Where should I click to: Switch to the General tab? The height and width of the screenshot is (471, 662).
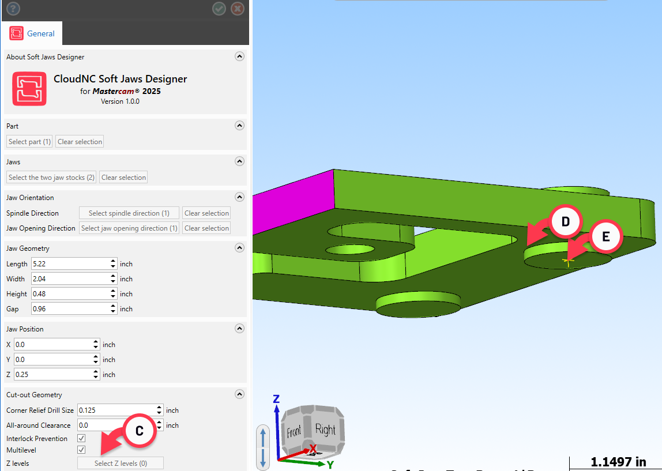click(x=32, y=33)
